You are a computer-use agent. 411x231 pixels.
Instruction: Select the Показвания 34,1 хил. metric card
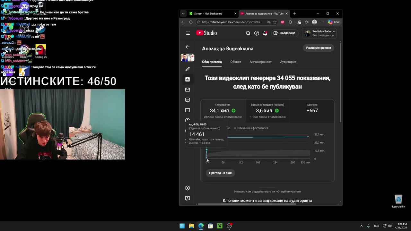(223, 111)
